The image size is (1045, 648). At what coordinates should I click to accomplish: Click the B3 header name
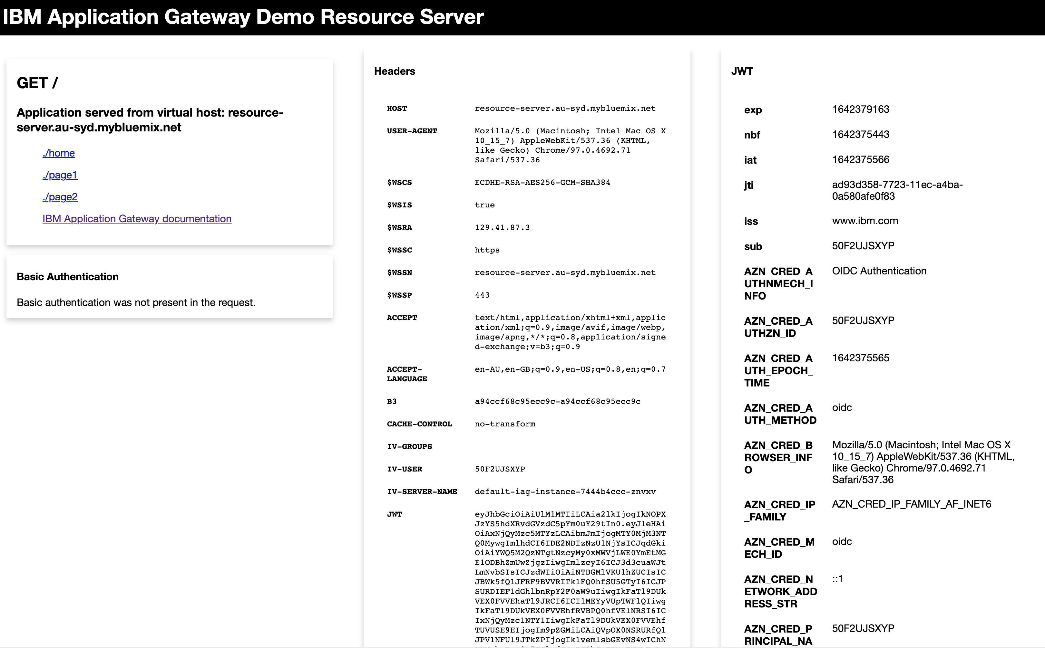coord(392,402)
